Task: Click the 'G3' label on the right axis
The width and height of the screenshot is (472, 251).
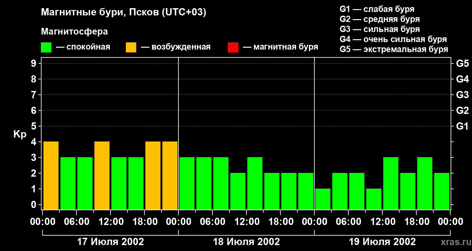Action: (x=463, y=95)
